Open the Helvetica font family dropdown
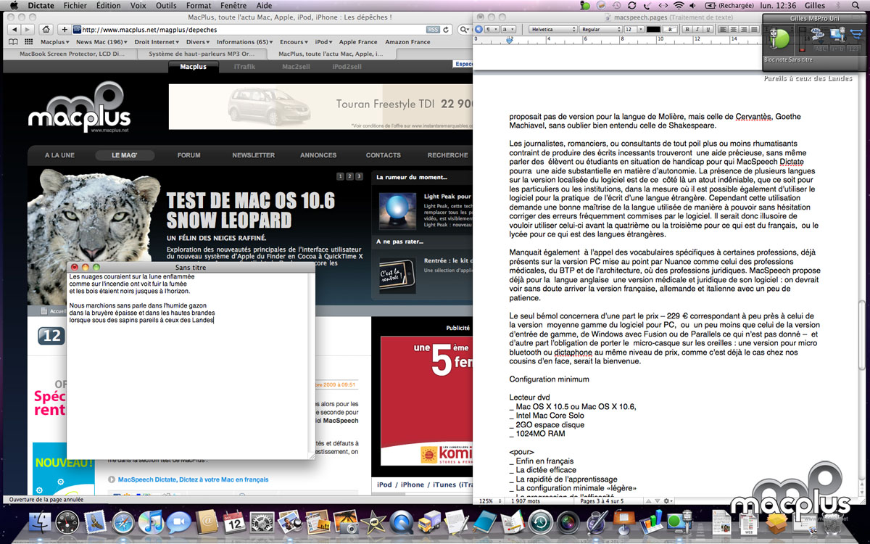 point(552,29)
